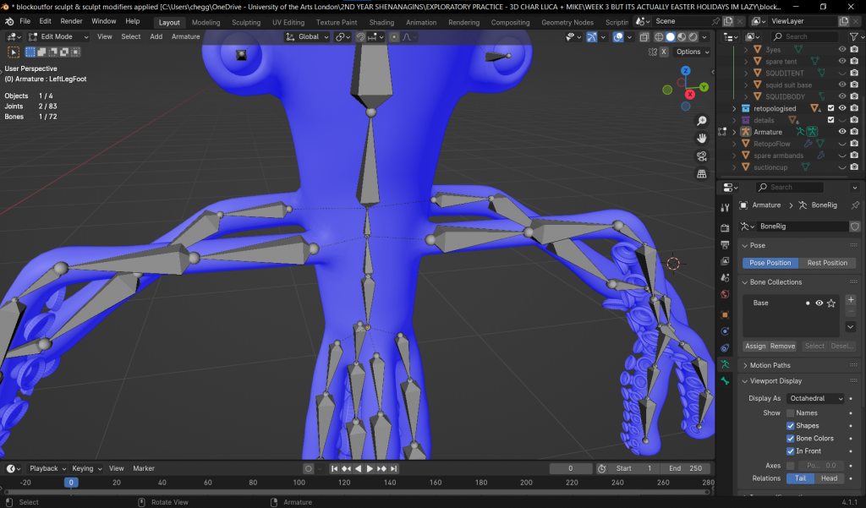Switch to the UV Editing workspace tab
This screenshot has width=866, height=508.
[288, 23]
